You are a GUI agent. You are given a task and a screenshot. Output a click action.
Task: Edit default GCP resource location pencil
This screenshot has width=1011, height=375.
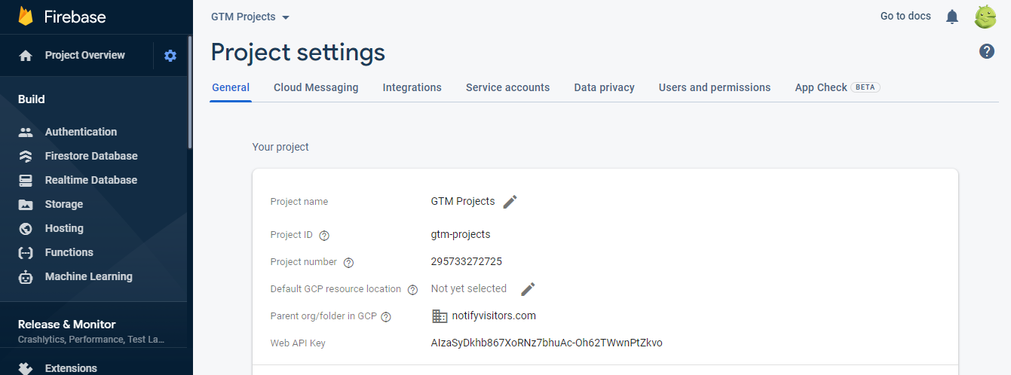click(528, 289)
